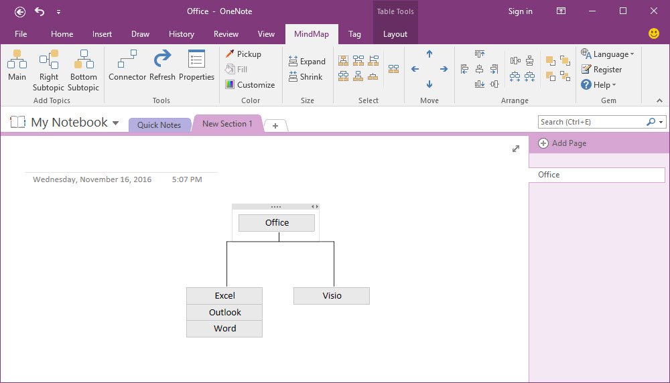Undo the last action
The height and width of the screenshot is (383, 670).
tap(40, 11)
